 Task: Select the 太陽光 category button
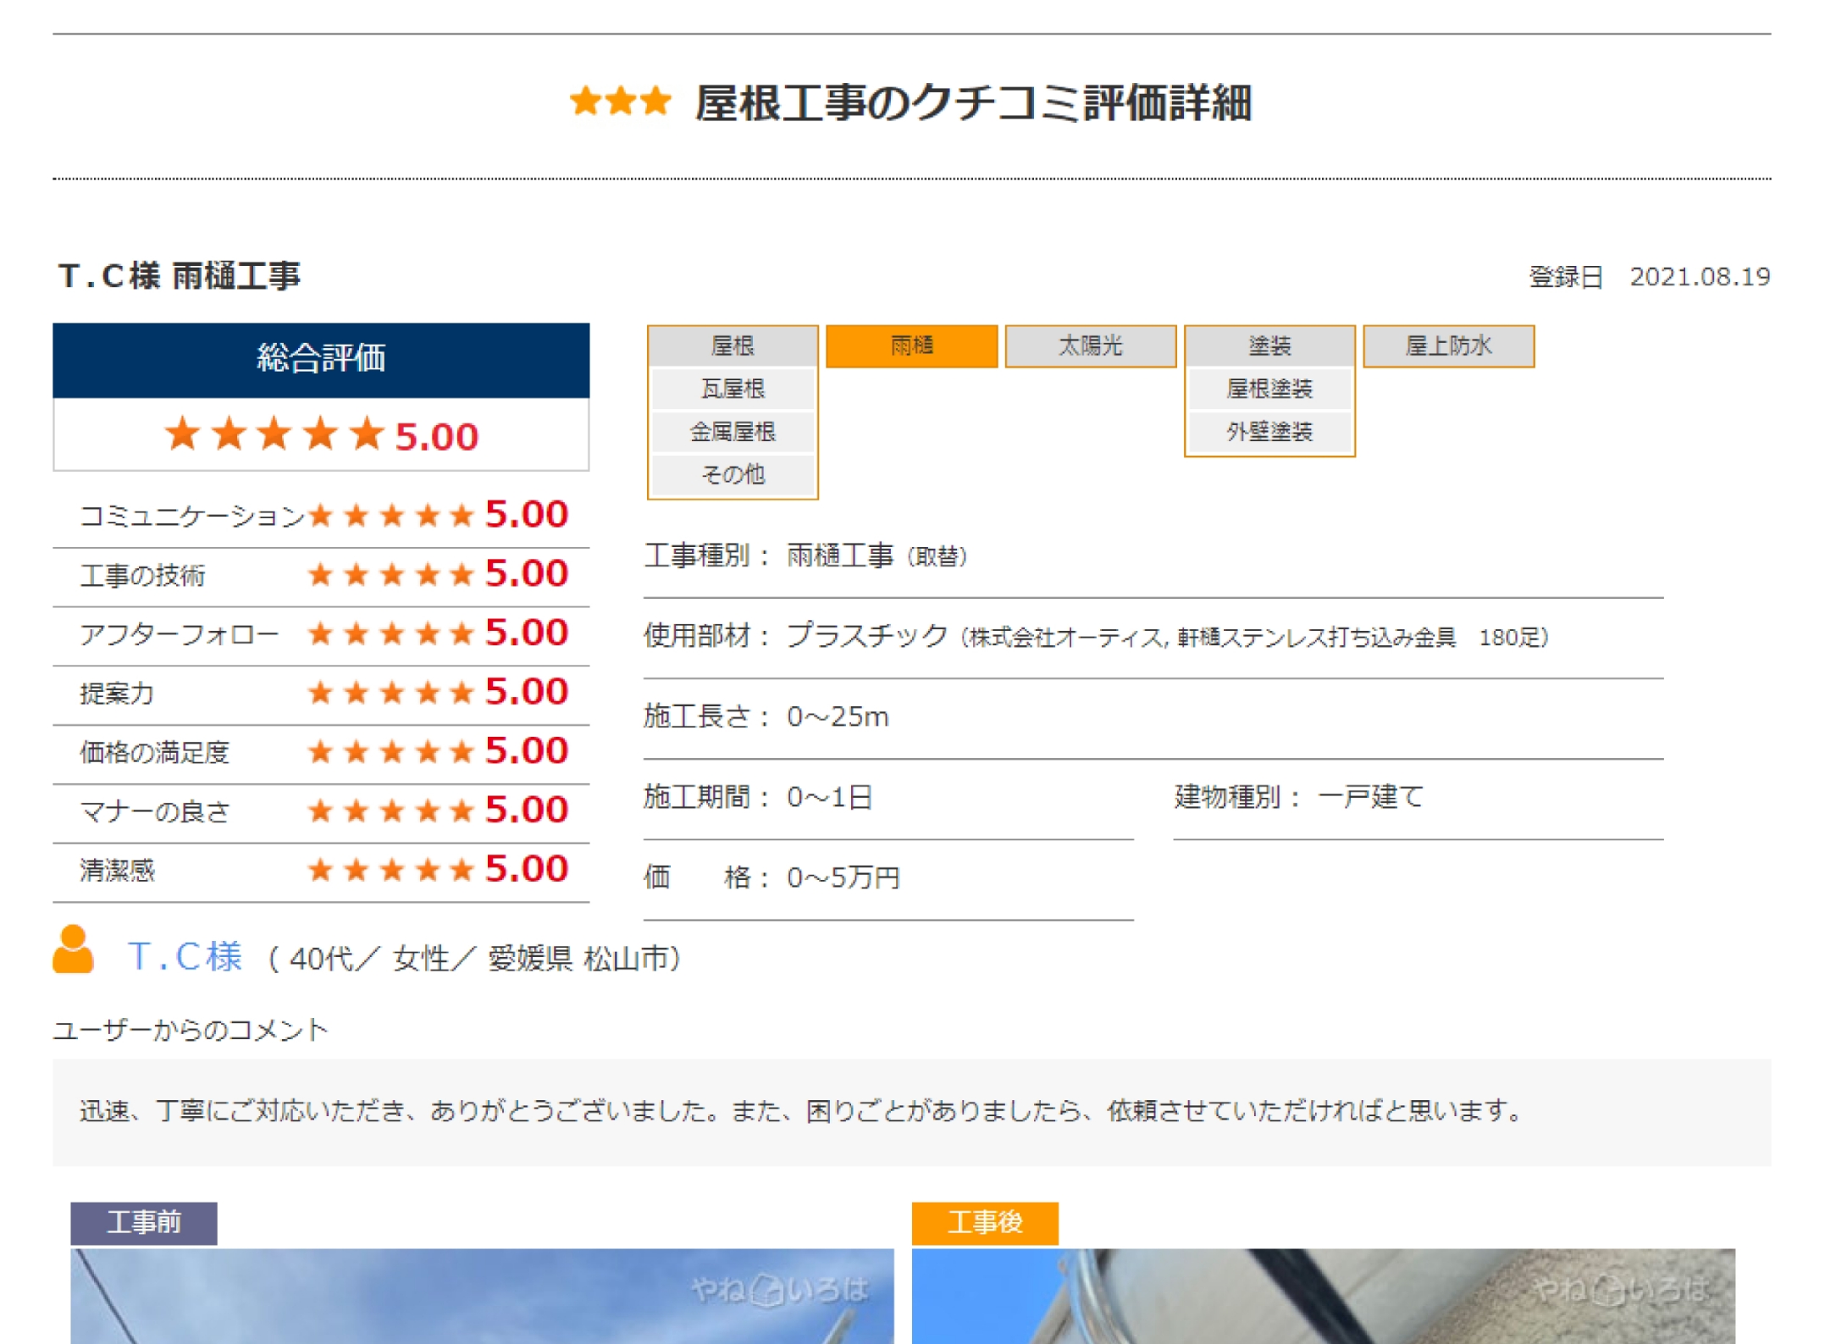click(1090, 346)
